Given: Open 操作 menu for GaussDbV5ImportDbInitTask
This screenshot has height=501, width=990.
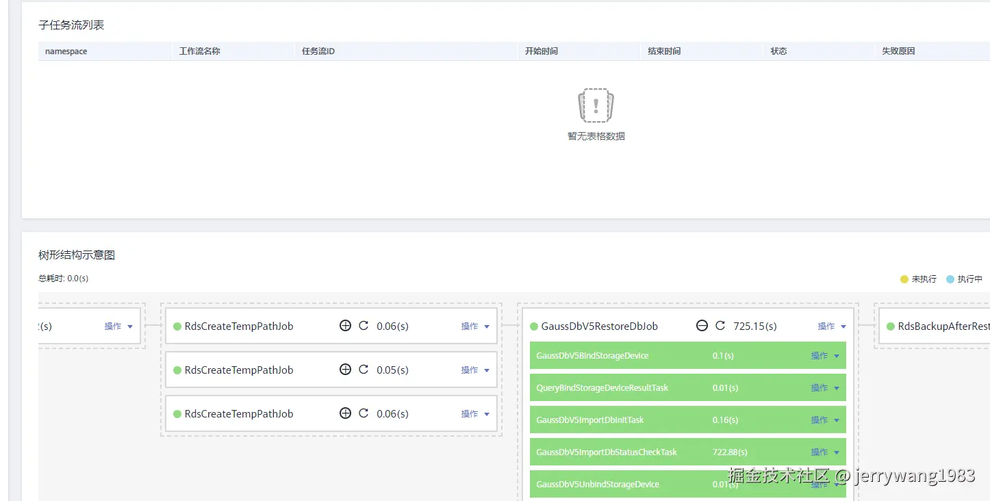Looking at the screenshot, I should click(825, 420).
